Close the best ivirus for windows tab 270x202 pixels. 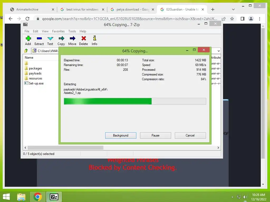103,9
